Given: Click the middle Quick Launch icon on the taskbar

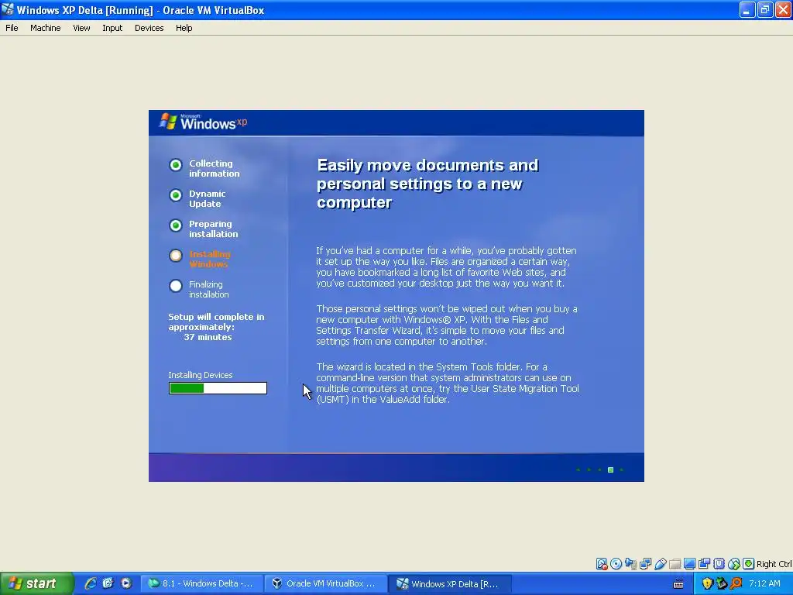Looking at the screenshot, I should (108, 583).
